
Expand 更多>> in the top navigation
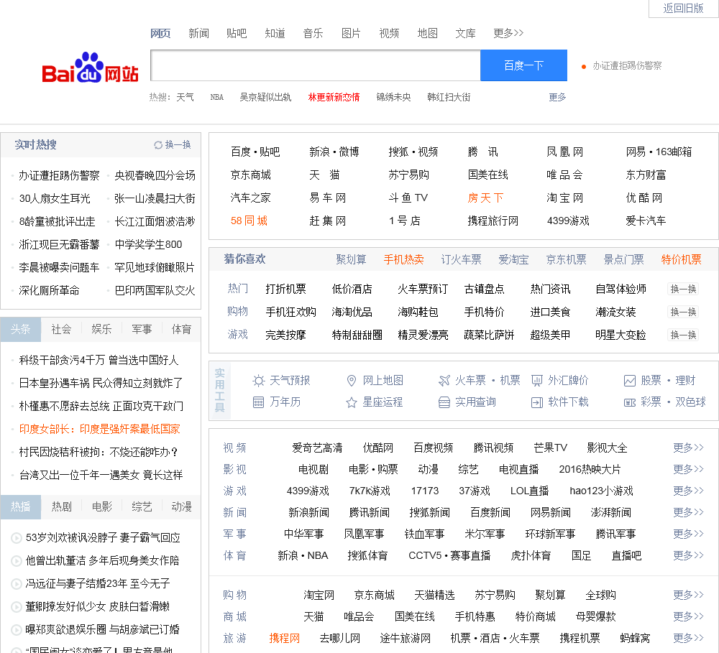[x=508, y=33]
